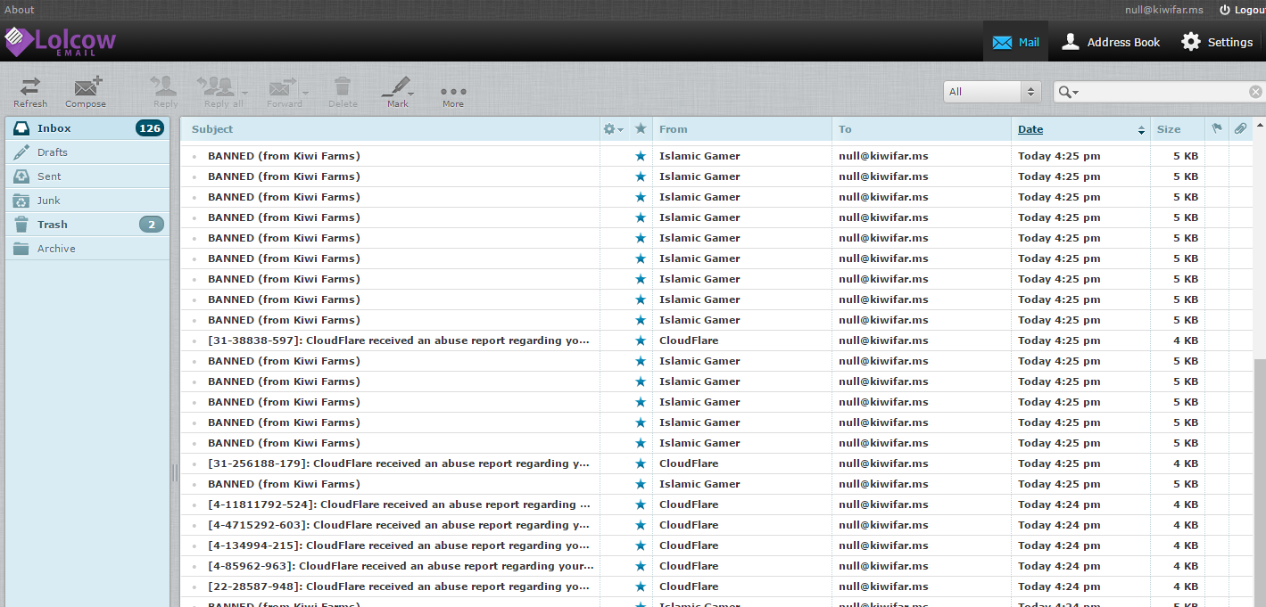Open the More actions menu

453,92
